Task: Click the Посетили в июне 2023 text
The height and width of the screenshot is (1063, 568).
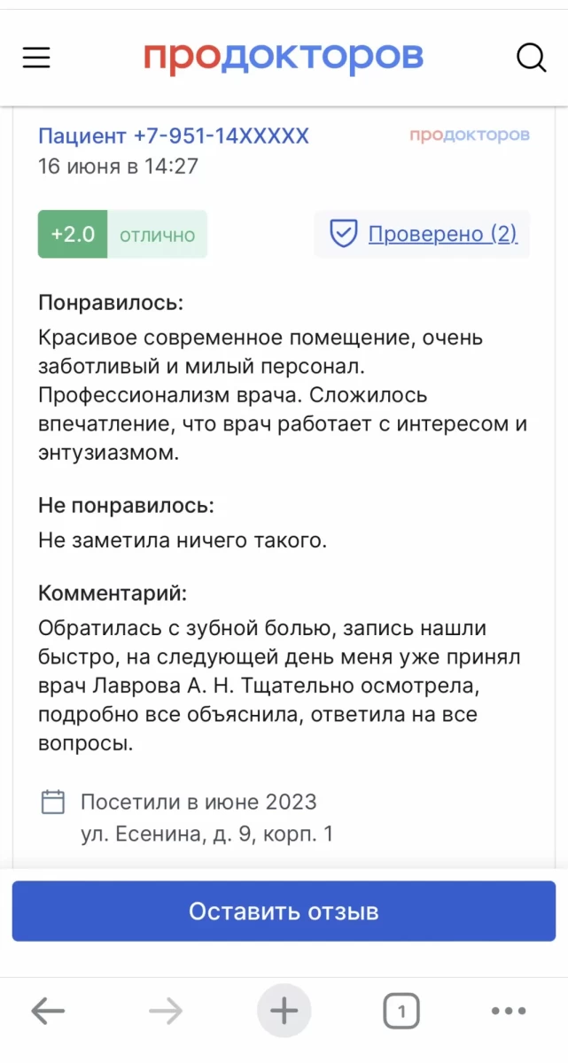Action: [198, 801]
